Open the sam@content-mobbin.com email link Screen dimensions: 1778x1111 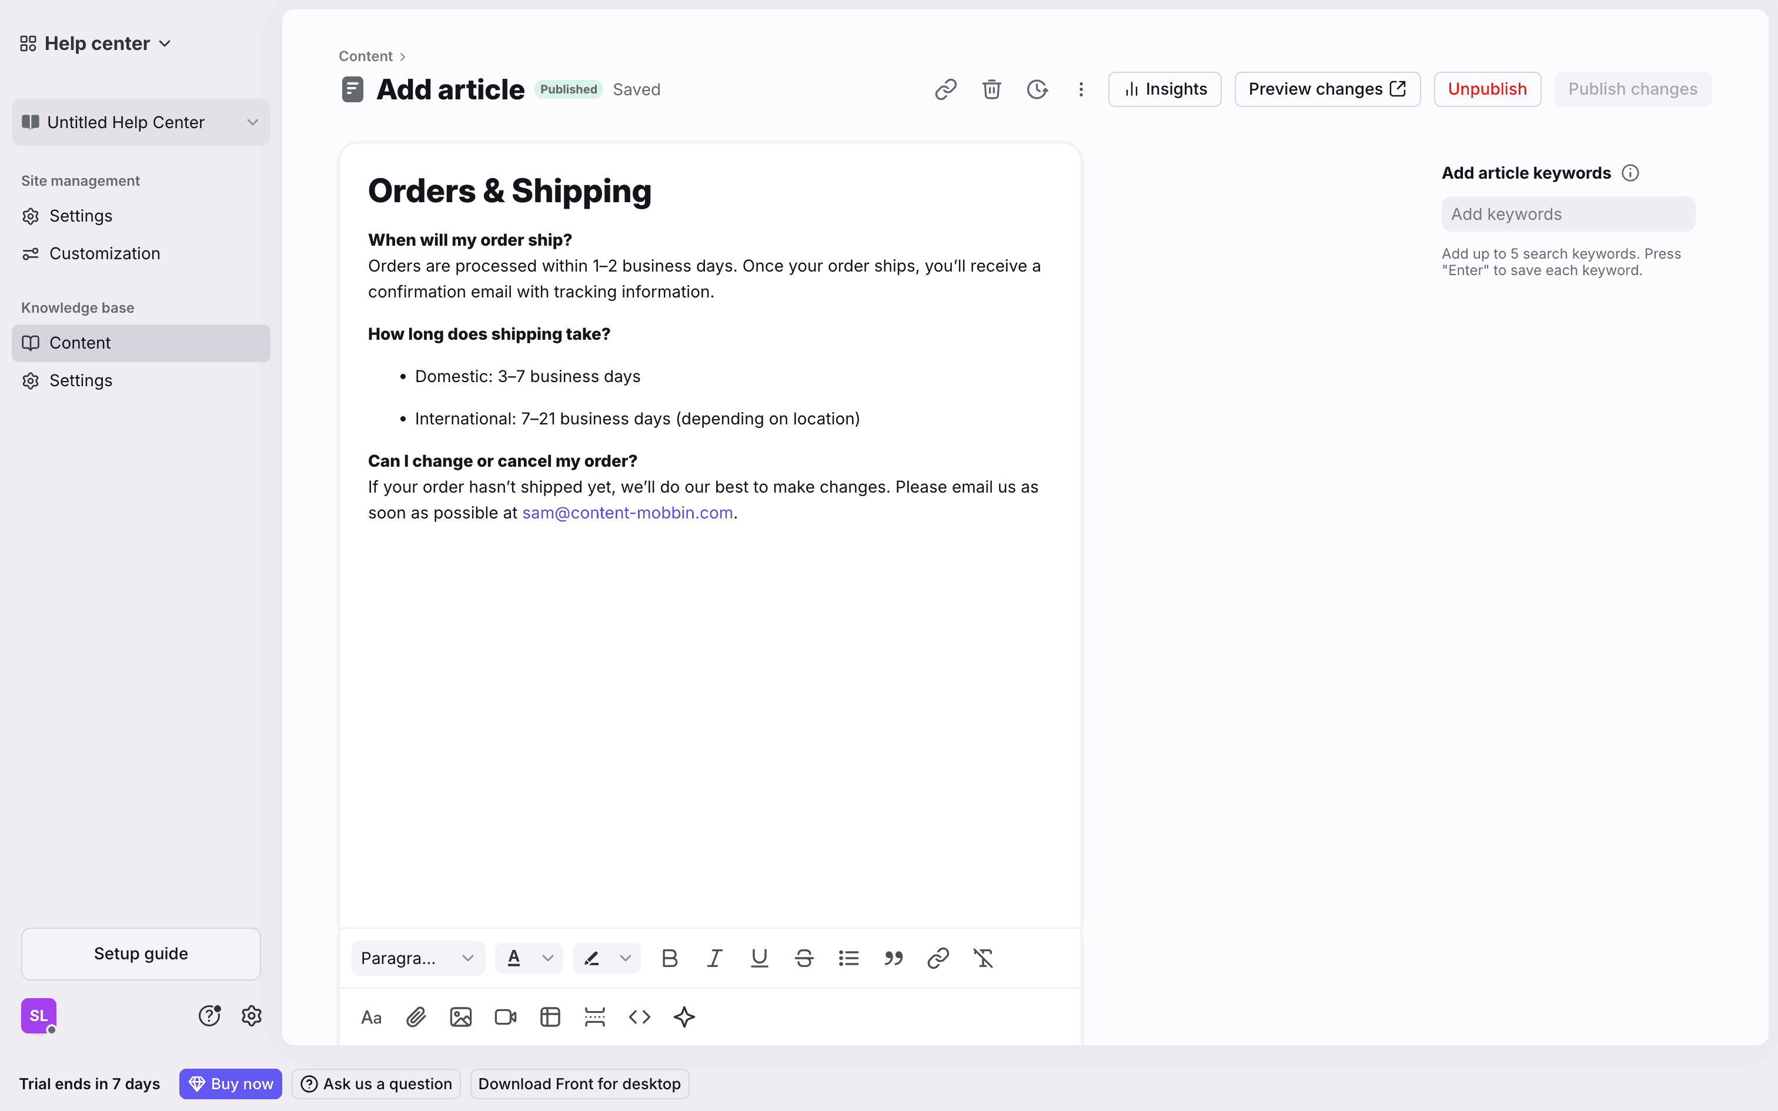click(x=627, y=513)
